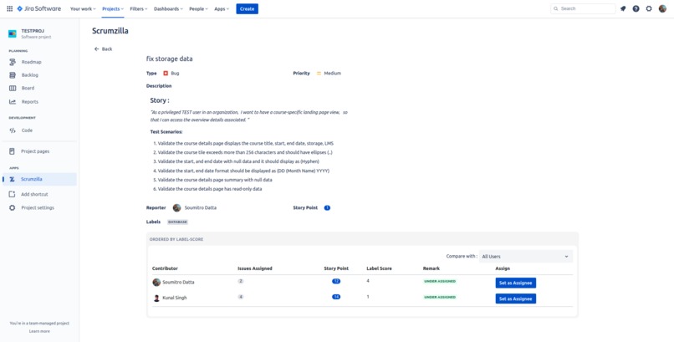Click the Contributor column header
The width and height of the screenshot is (674, 342).
pos(165,268)
